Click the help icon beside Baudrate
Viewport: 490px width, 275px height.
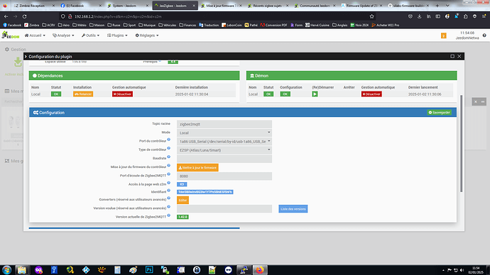[x=169, y=157]
